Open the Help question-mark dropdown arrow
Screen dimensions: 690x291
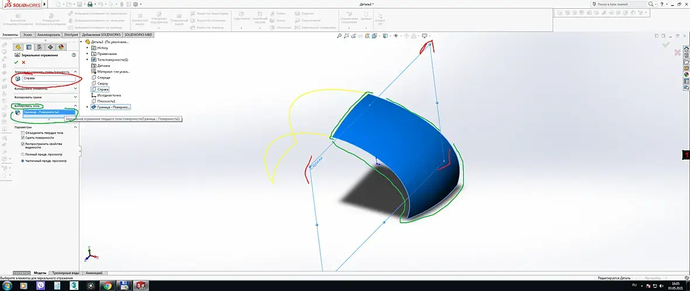(667, 4)
